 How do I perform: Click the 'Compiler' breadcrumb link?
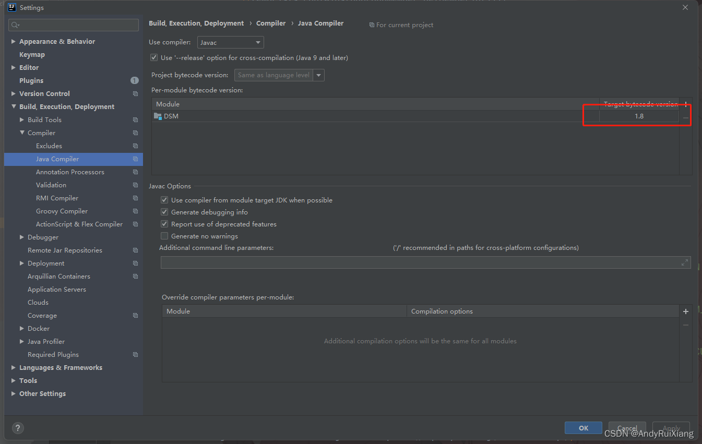pyautogui.click(x=271, y=23)
